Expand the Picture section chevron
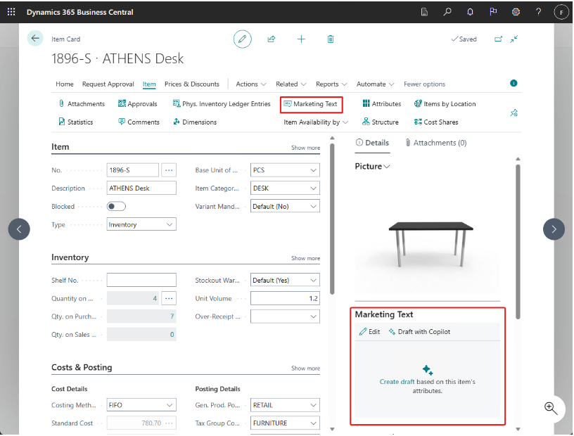Viewport: 574px width, 436px height. (x=387, y=167)
